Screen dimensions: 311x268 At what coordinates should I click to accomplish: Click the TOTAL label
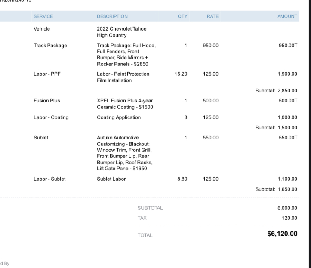[145, 235]
